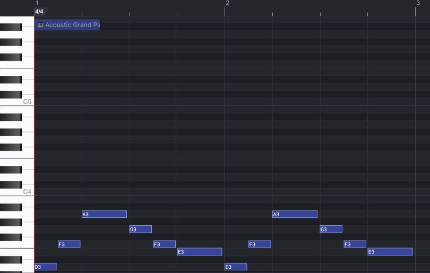Click bar 1 number in the ruler
Image resolution: width=430 pixels, height=273 pixels.
coord(37,3)
